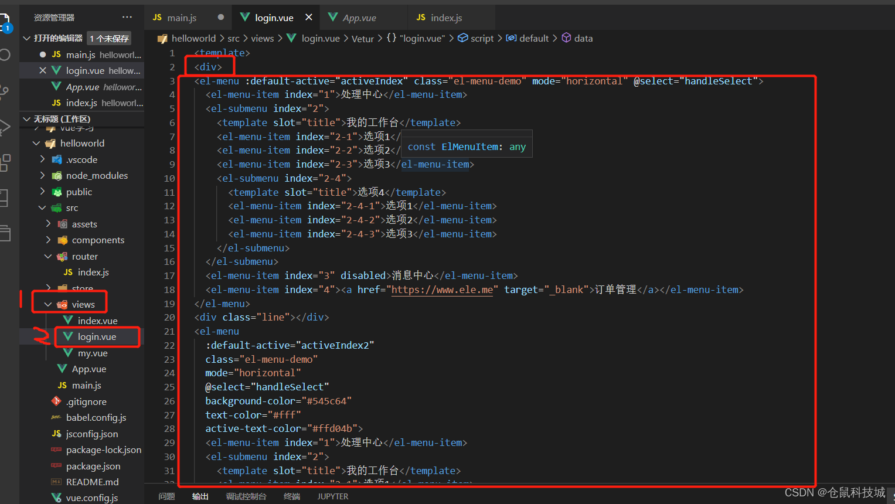The image size is (895, 504).
Task: Click the Vue icon beside index.vue in views
Action: pos(69,321)
